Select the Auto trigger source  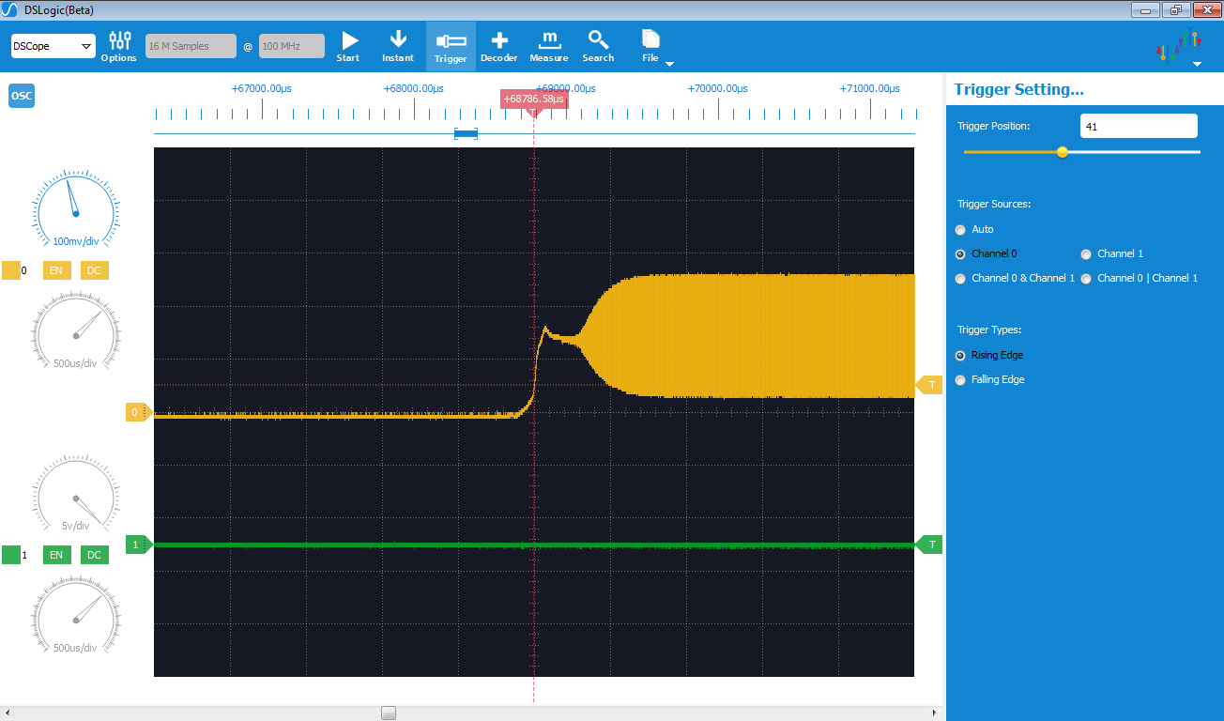[x=960, y=230]
